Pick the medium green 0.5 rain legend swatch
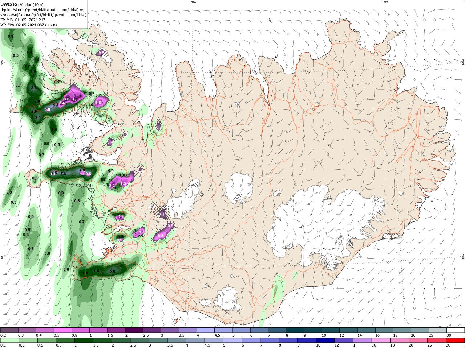This screenshot has width=465, height=348. click(x=47, y=340)
